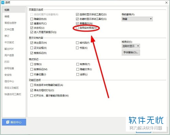The image size is (170, 135).
Task: Enable the 隐藏空白(B) checkbox
Action: [x=32, y=19]
